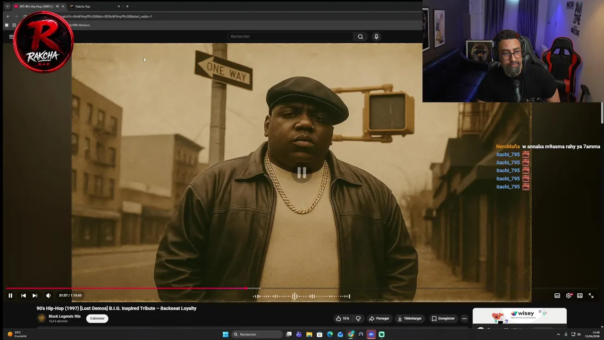The width and height of the screenshot is (604, 340).
Task: Expand the browser tab search dropdown
Action: [8, 7]
